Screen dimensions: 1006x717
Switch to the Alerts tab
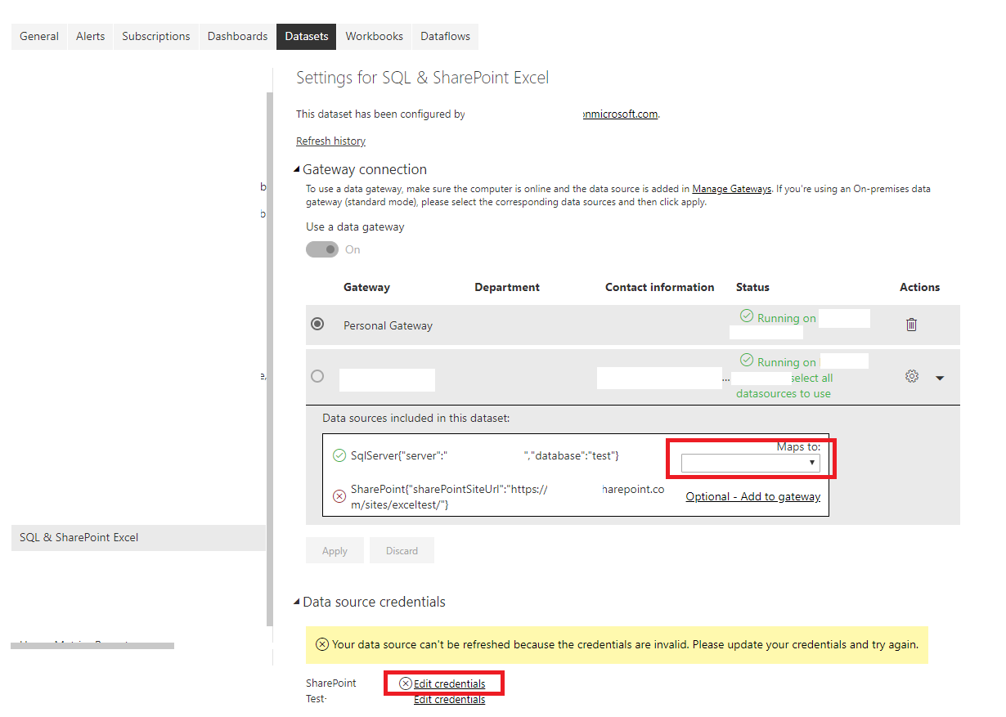tap(91, 36)
